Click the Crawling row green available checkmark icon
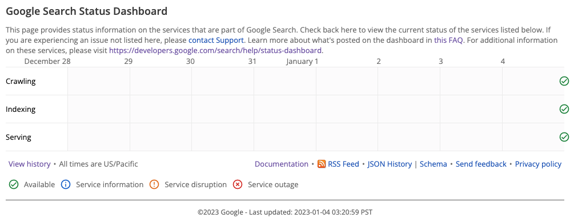This screenshot has width=574, height=222. pos(564,81)
